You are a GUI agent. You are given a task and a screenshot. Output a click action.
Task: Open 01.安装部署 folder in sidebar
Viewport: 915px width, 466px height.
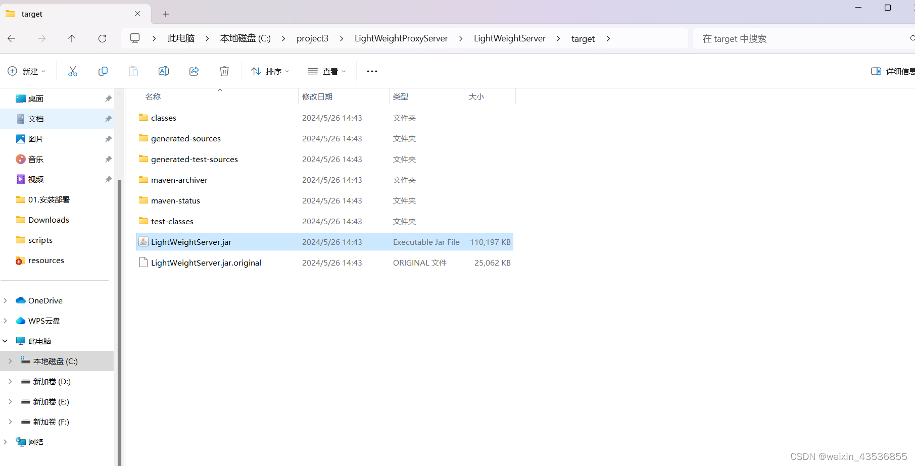(x=49, y=199)
